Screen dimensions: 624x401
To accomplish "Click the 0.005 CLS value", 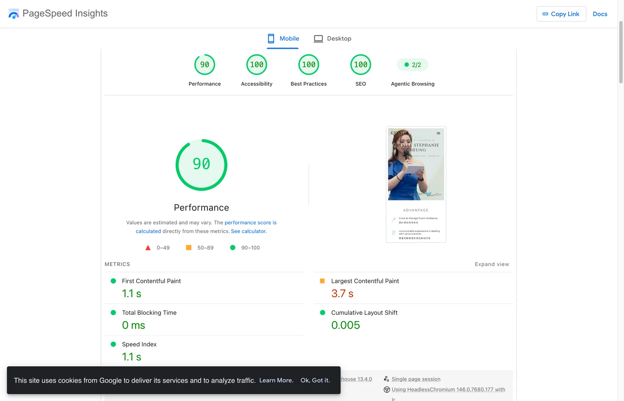I will click(x=346, y=325).
